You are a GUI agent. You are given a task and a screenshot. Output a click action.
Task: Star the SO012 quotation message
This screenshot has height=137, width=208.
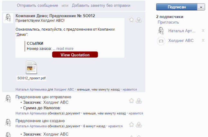pyautogui.click(x=131, y=20)
